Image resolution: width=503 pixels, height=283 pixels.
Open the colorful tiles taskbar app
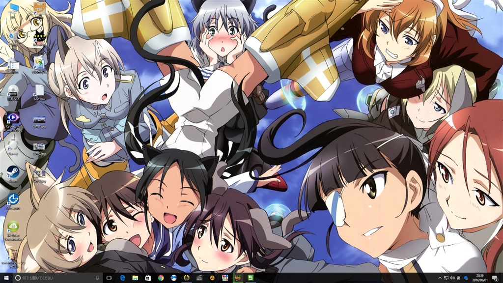point(225,278)
